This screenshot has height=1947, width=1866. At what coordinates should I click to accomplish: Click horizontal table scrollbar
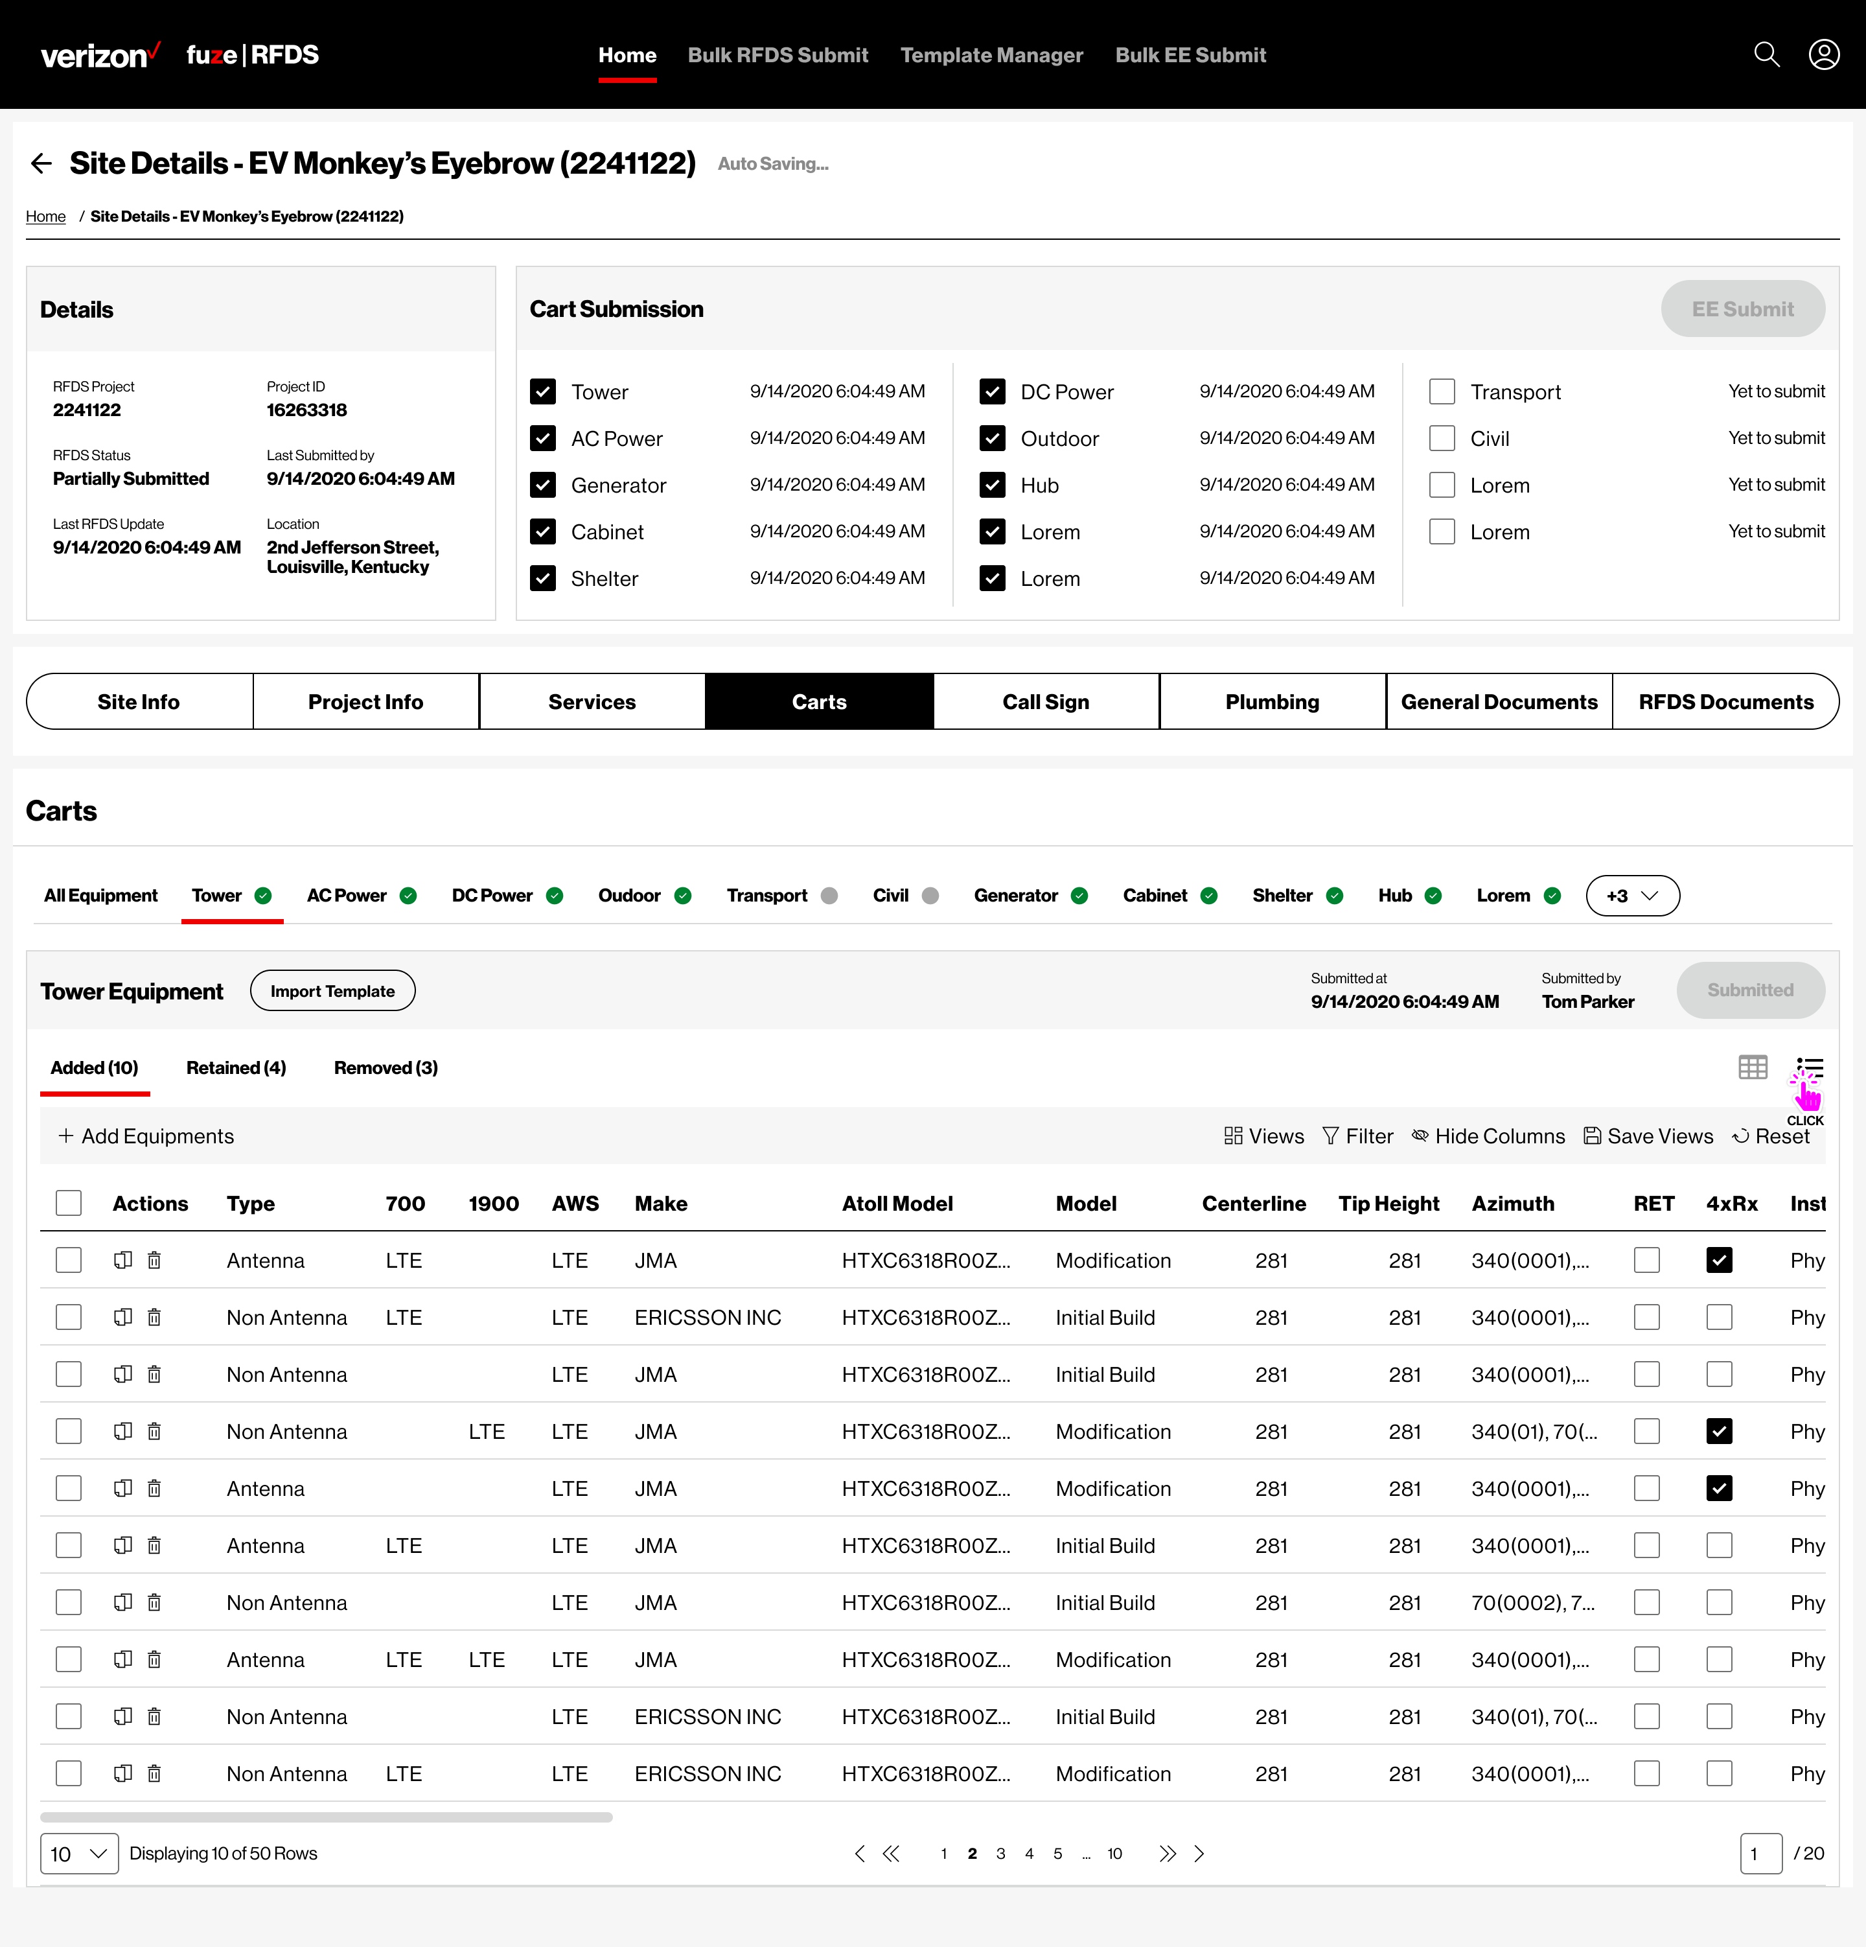click(326, 1817)
